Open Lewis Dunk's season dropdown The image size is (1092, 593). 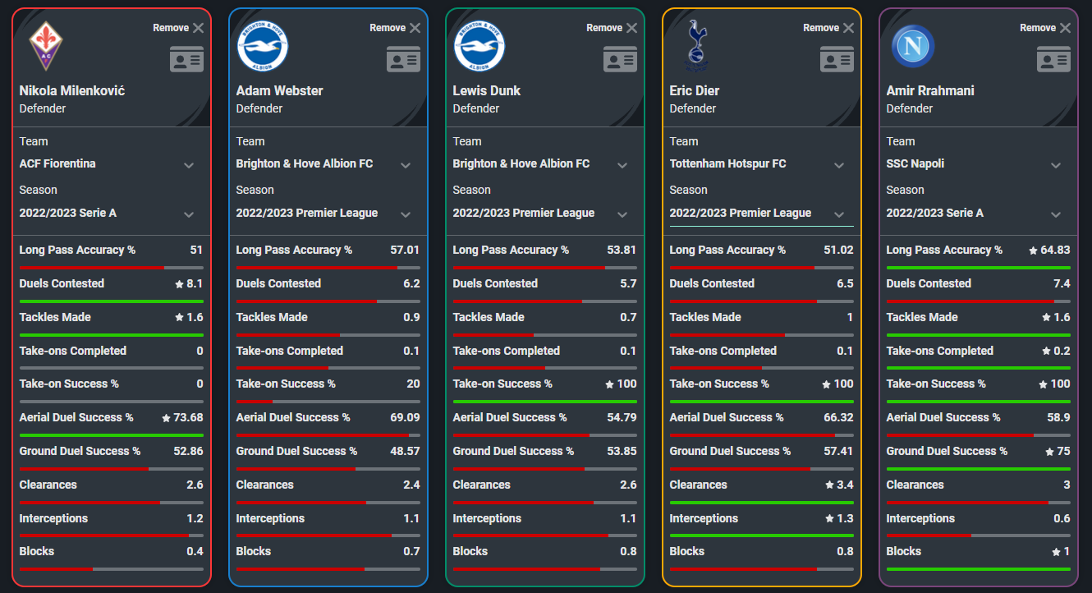pos(545,214)
